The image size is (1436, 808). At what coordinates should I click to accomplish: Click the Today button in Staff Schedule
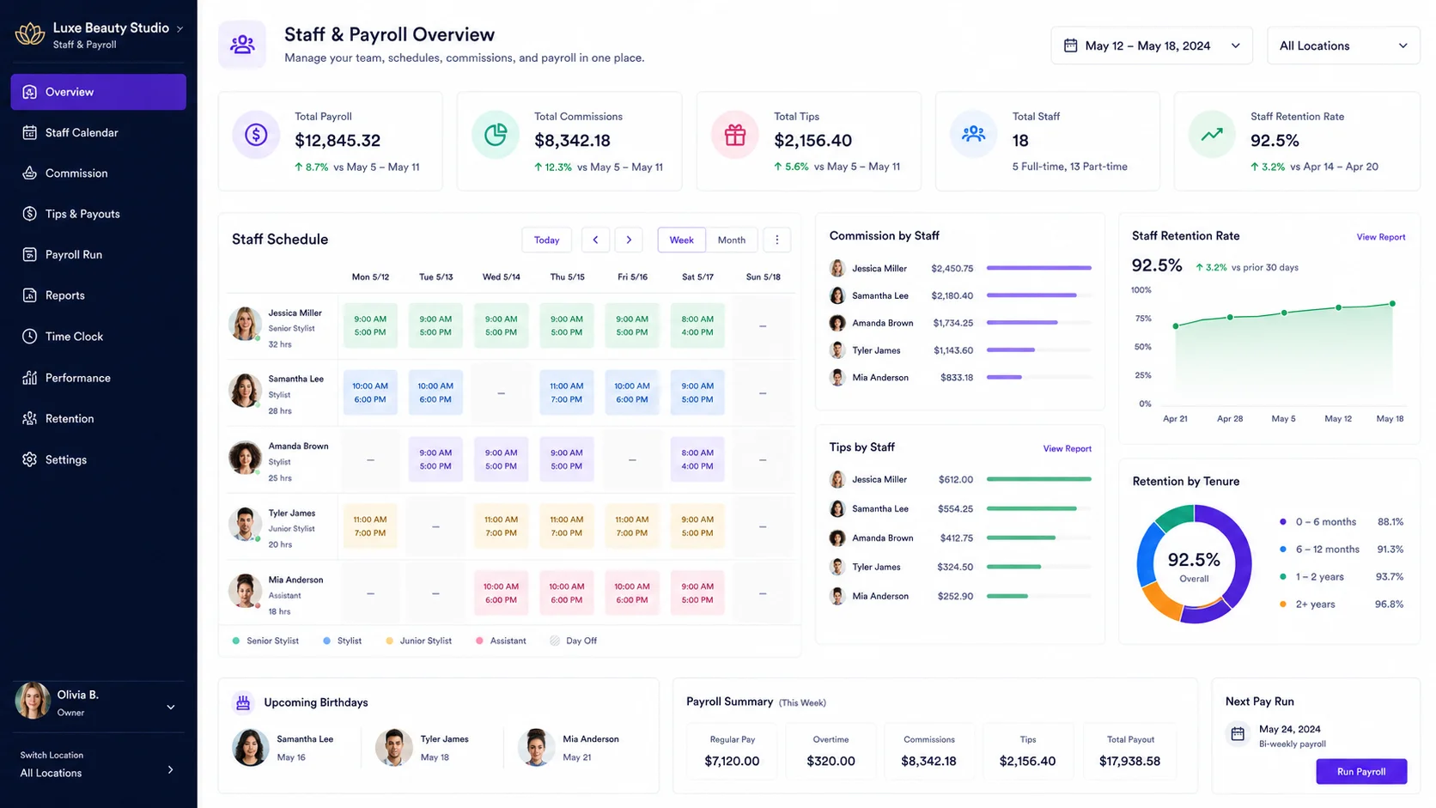pyautogui.click(x=546, y=240)
